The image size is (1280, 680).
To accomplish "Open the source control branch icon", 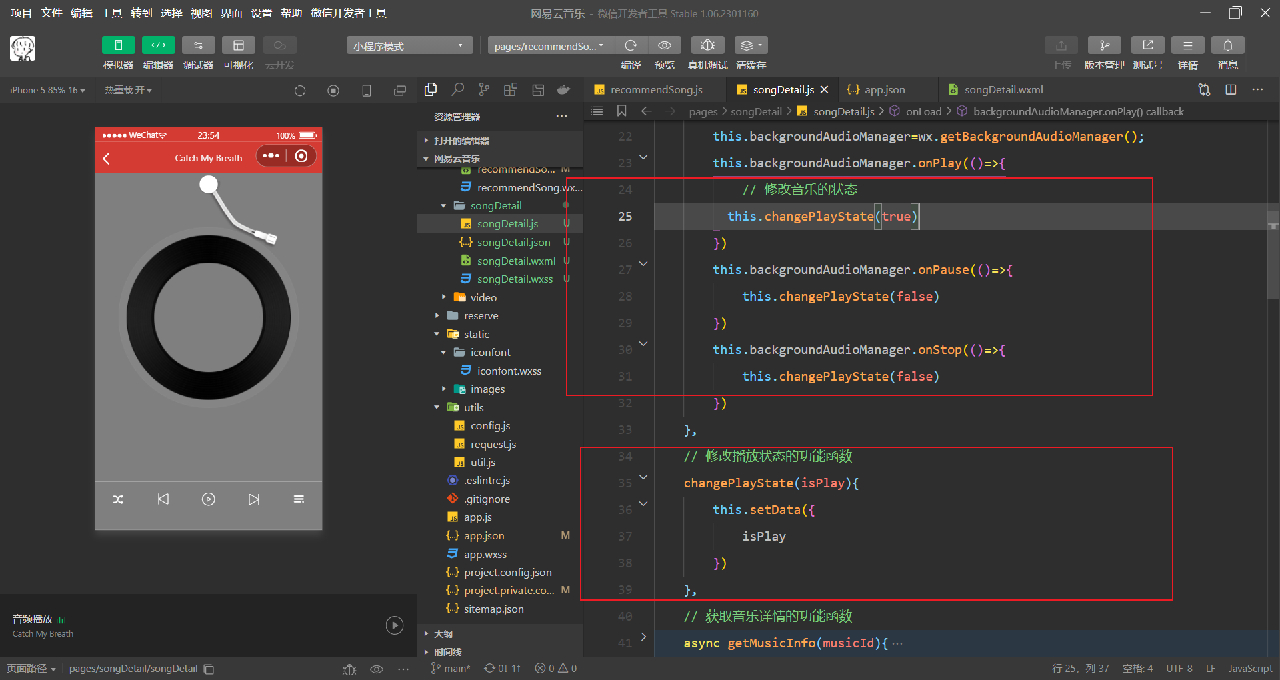I will (484, 89).
